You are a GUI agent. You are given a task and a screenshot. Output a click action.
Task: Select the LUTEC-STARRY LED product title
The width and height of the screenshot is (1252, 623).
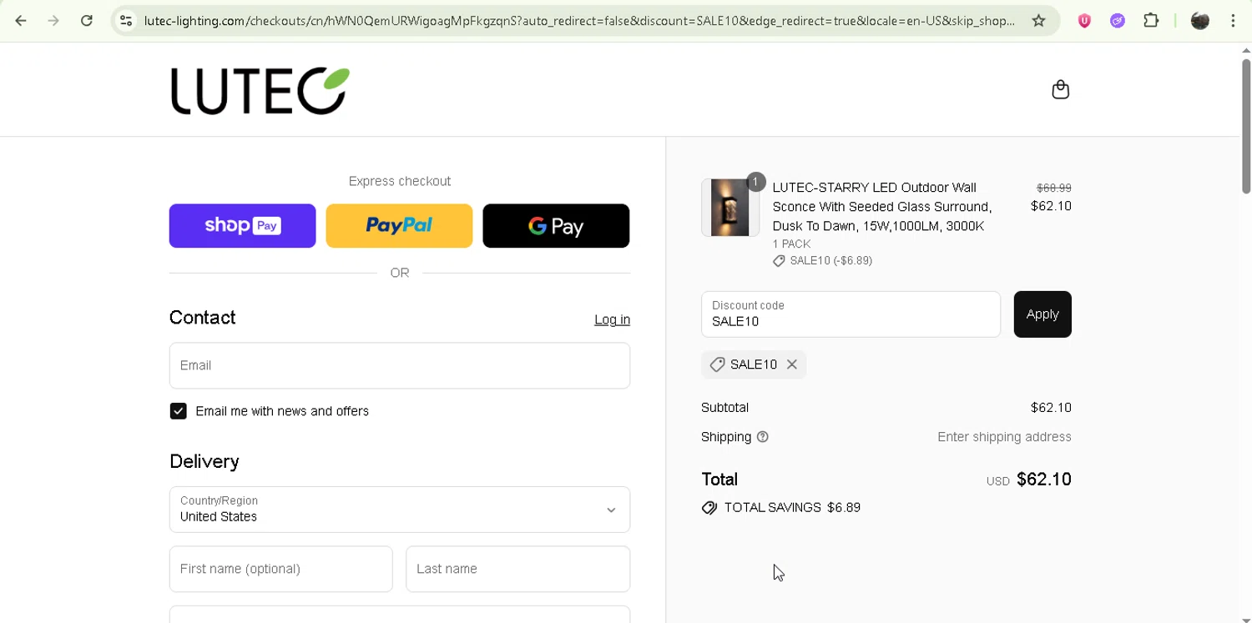[x=882, y=207]
